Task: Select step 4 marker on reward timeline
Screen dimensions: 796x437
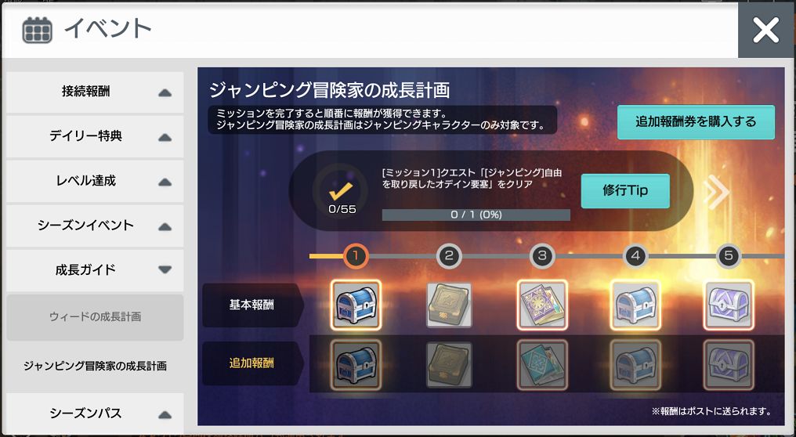Action: point(635,256)
